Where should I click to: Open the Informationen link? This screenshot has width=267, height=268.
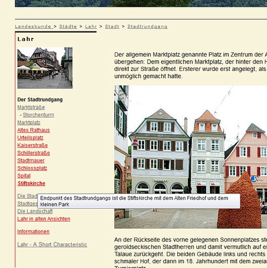(33, 232)
